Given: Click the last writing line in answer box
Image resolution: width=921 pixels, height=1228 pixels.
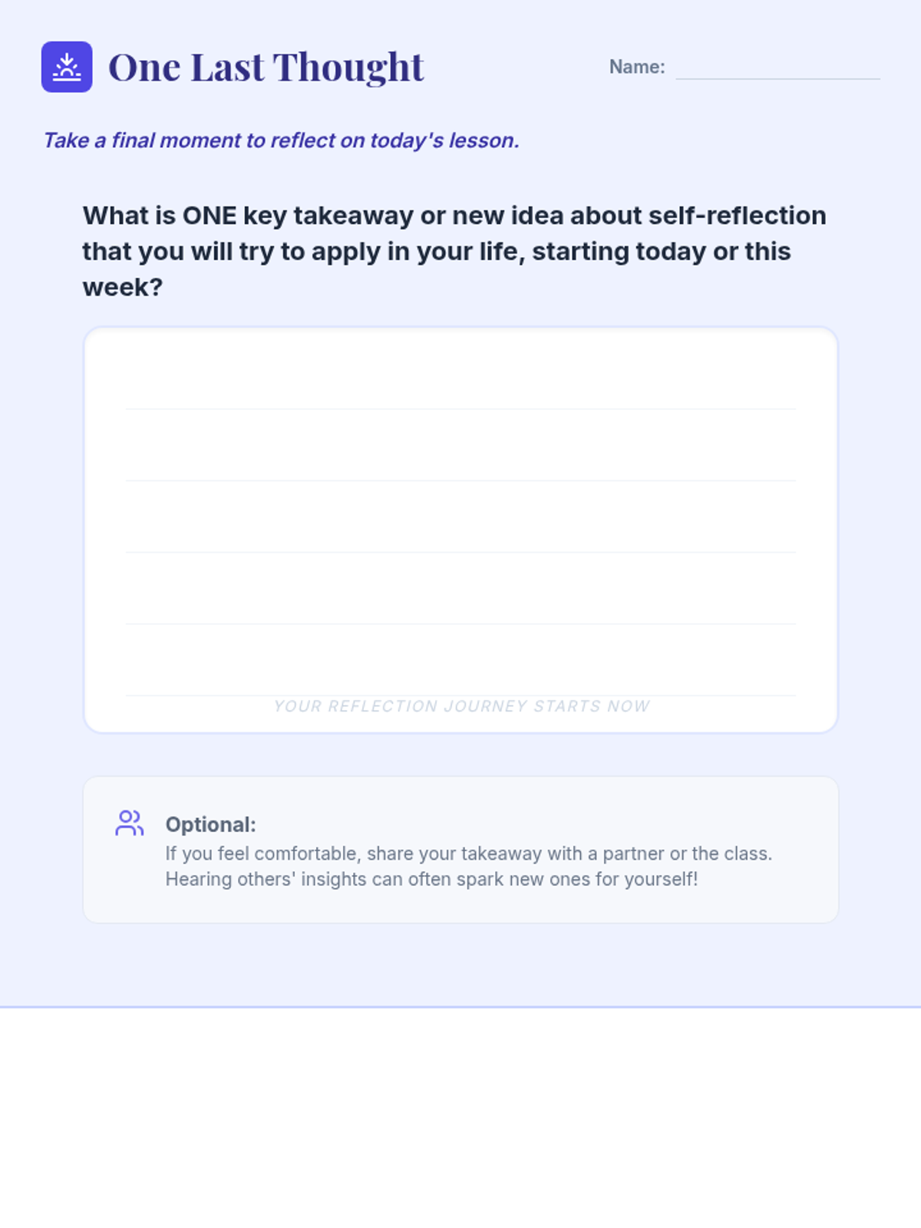Looking at the screenshot, I should click(460, 695).
